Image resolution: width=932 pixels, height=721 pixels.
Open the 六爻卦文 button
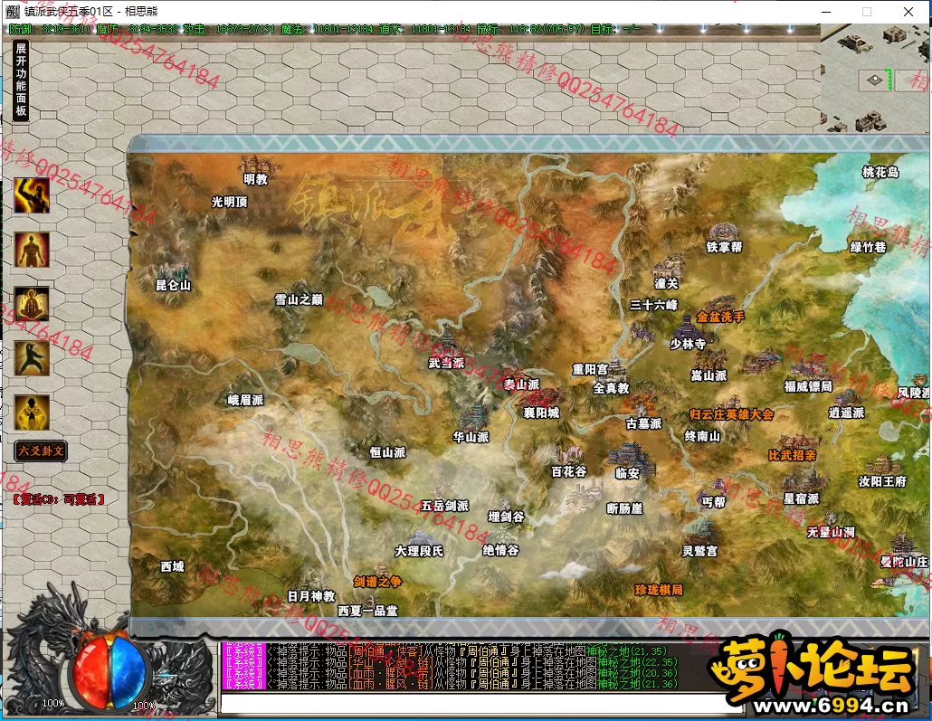41,451
